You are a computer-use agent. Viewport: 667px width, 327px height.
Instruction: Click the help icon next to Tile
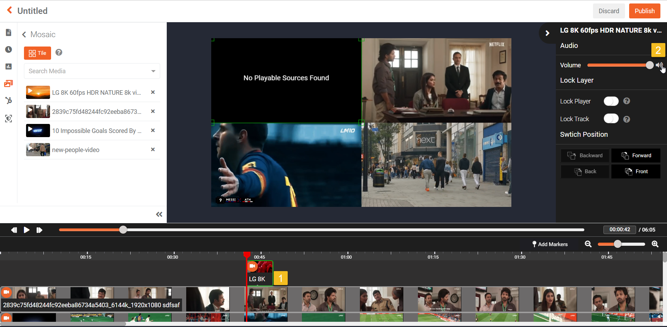59,52
